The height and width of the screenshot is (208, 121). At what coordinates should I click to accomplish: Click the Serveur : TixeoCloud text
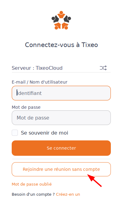click(x=37, y=68)
